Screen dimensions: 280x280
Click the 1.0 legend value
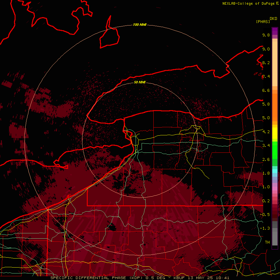tap(266, 187)
